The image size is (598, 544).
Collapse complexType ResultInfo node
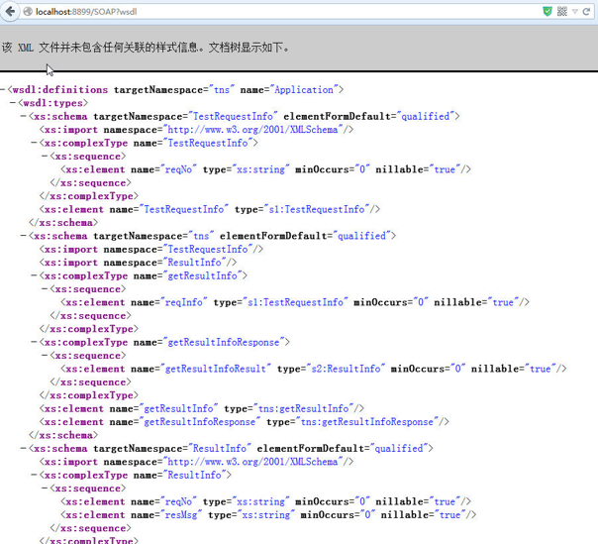[x=34, y=476]
